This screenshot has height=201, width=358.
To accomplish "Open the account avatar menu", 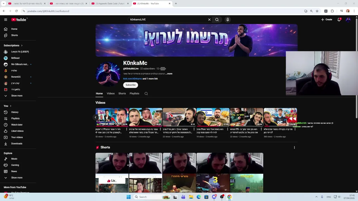I will pos(348,20).
